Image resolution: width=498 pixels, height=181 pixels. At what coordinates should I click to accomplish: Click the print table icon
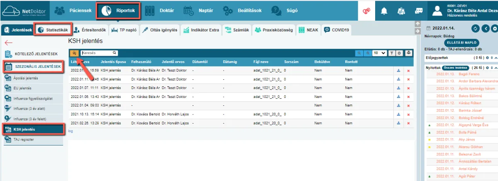click(x=409, y=53)
